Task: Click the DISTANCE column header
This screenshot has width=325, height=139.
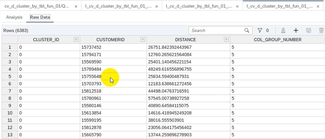Action: pos(188,39)
